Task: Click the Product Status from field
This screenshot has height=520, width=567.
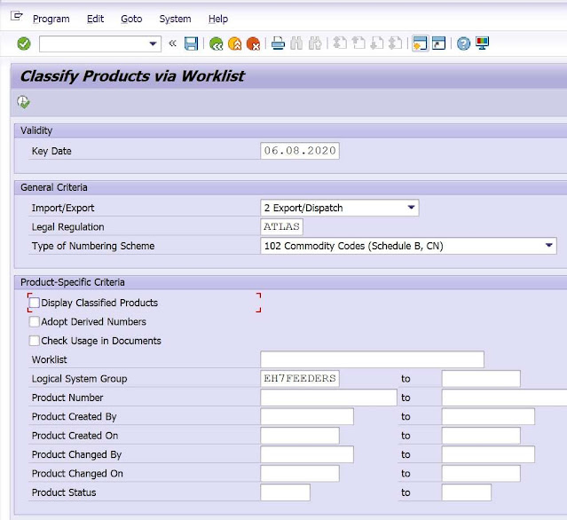Action: click(286, 492)
